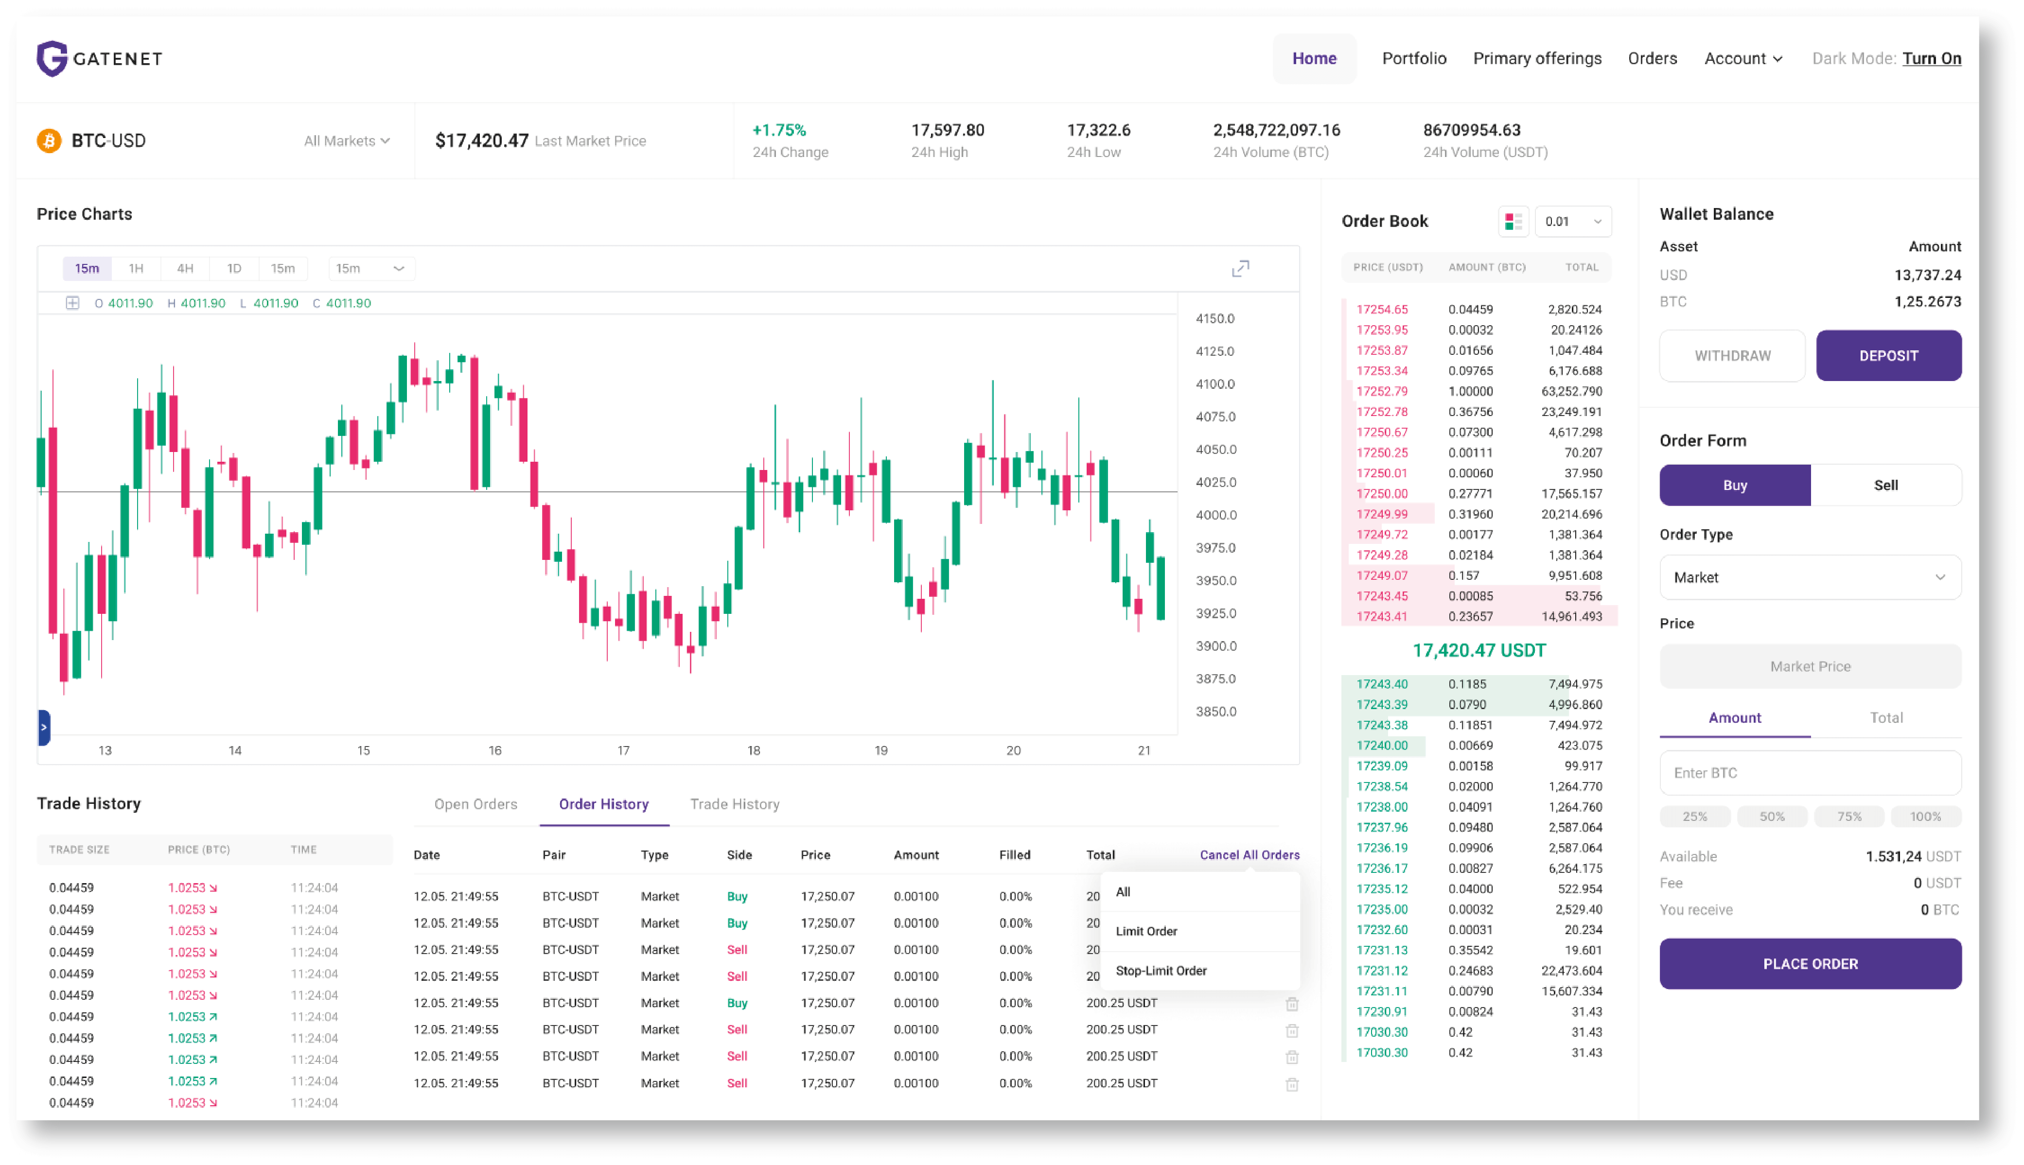Open the Market order type dropdown
Viewport: 2024px width, 1165px height.
point(1810,577)
